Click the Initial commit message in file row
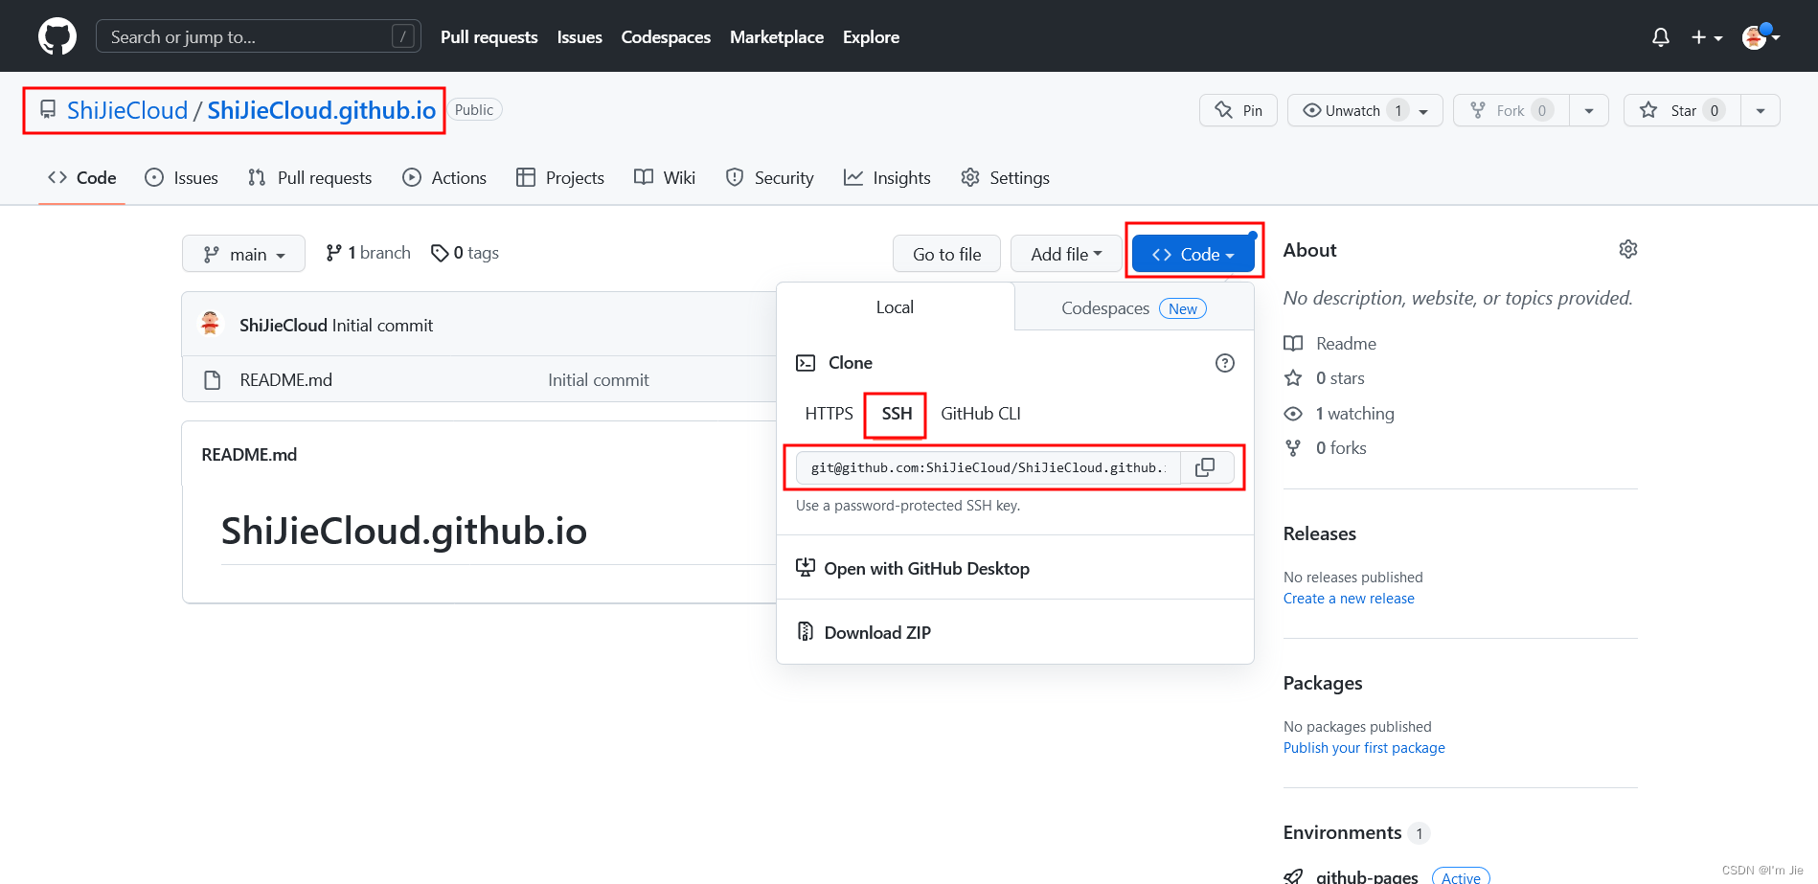Screen dimensions: 1818x884 tap(598, 379)
